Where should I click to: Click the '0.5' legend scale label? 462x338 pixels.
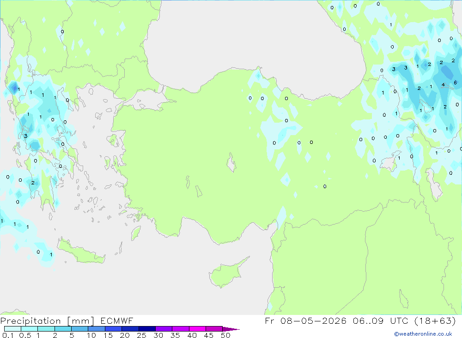click(25, 335)
